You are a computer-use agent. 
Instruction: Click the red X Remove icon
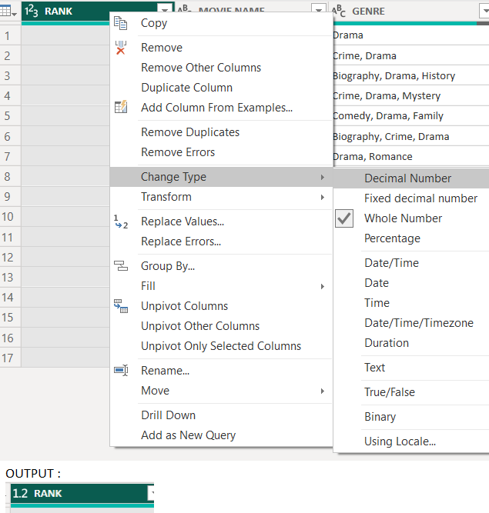click(x=120, y=48)
